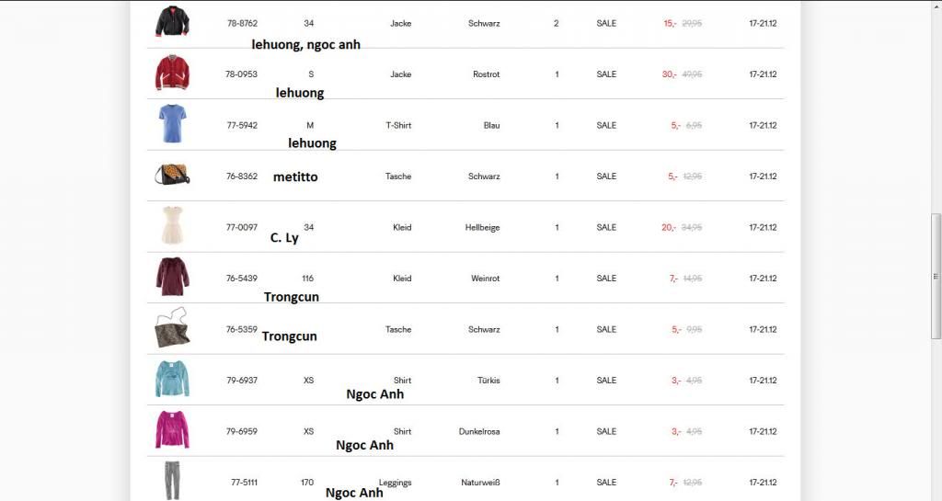
Task: Click the "C. Ly" name label
Action: [x=284, y=238]
